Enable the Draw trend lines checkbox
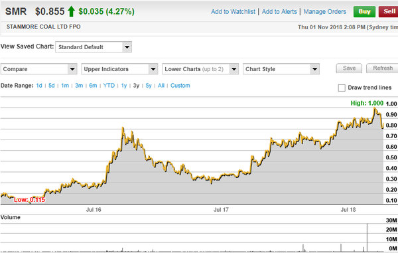The height and width of the screenshot is (253, 398). click(x=342, y=88)
